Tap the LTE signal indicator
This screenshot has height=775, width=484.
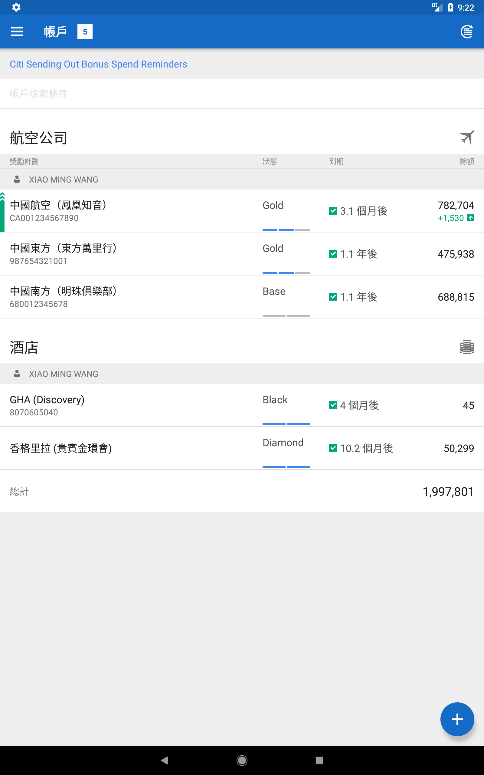[x=437, y=7]
